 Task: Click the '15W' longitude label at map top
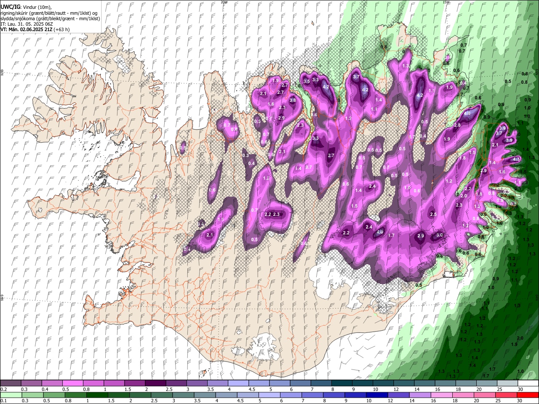pyautogui.click(x=446, y=2)
